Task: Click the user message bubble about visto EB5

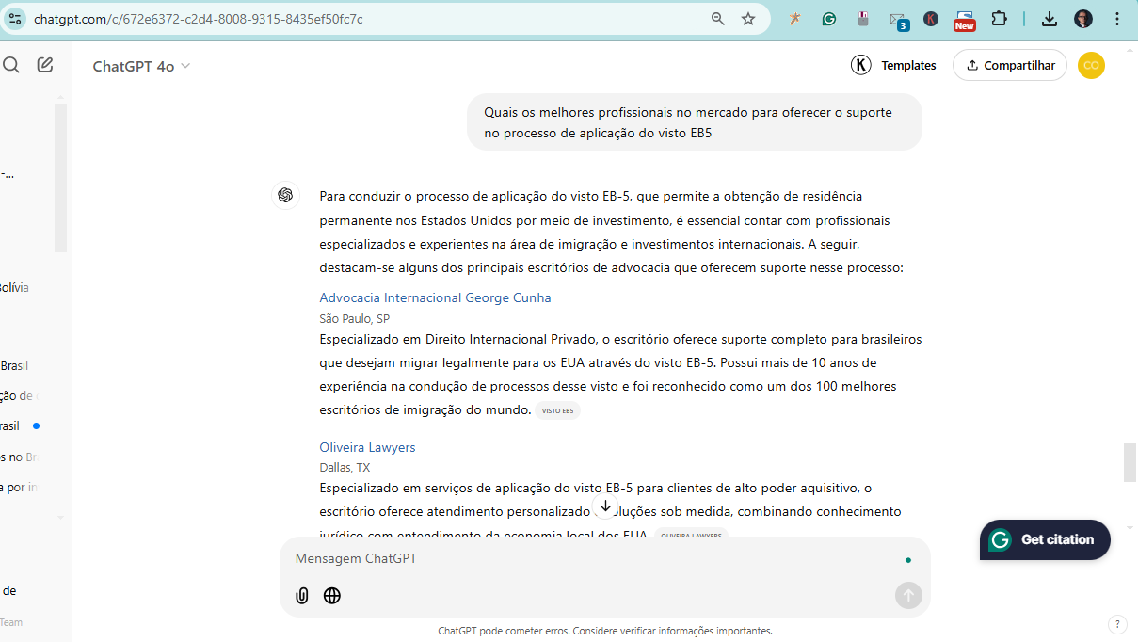Action: coord(695,122)
